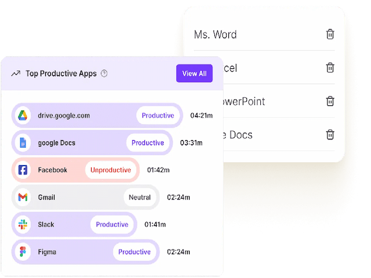Click the trash icon in the Excel row

(330, 68)
